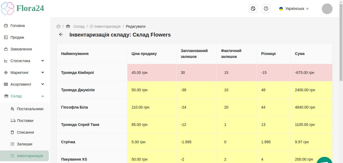
Task: Open Залишки submenu item
Action: 24,144
